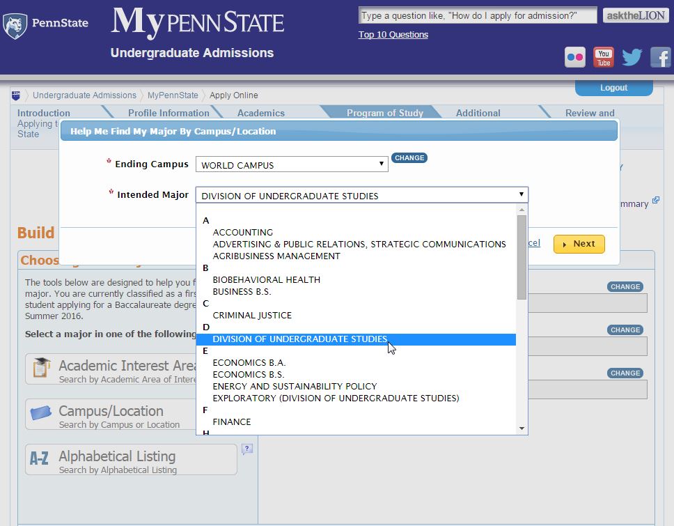Select ADVERTISING & PUBLIC RELATIONS major

[359, 244]
